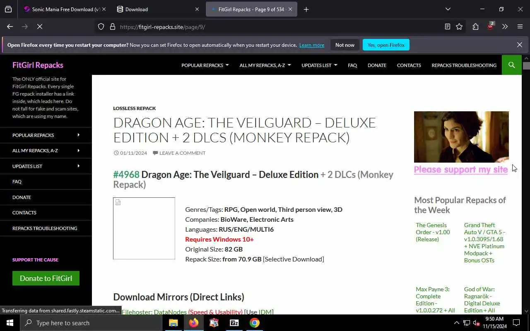Image resolution: width=530 pixels, height=331 pixels.
Task: Open Contacts in the top navigation
Action: tap(409, 65)
